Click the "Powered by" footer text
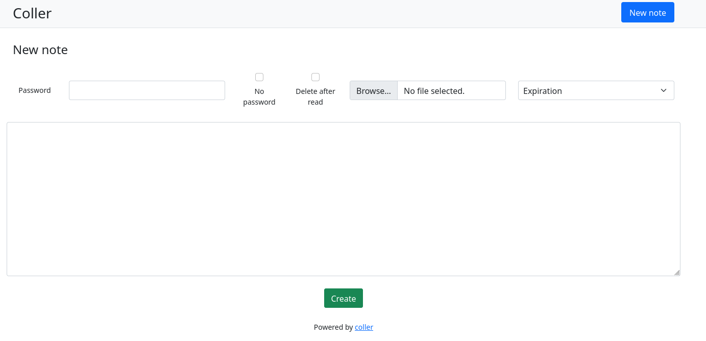Screen dimensions: 706x341 coord(333,327)
